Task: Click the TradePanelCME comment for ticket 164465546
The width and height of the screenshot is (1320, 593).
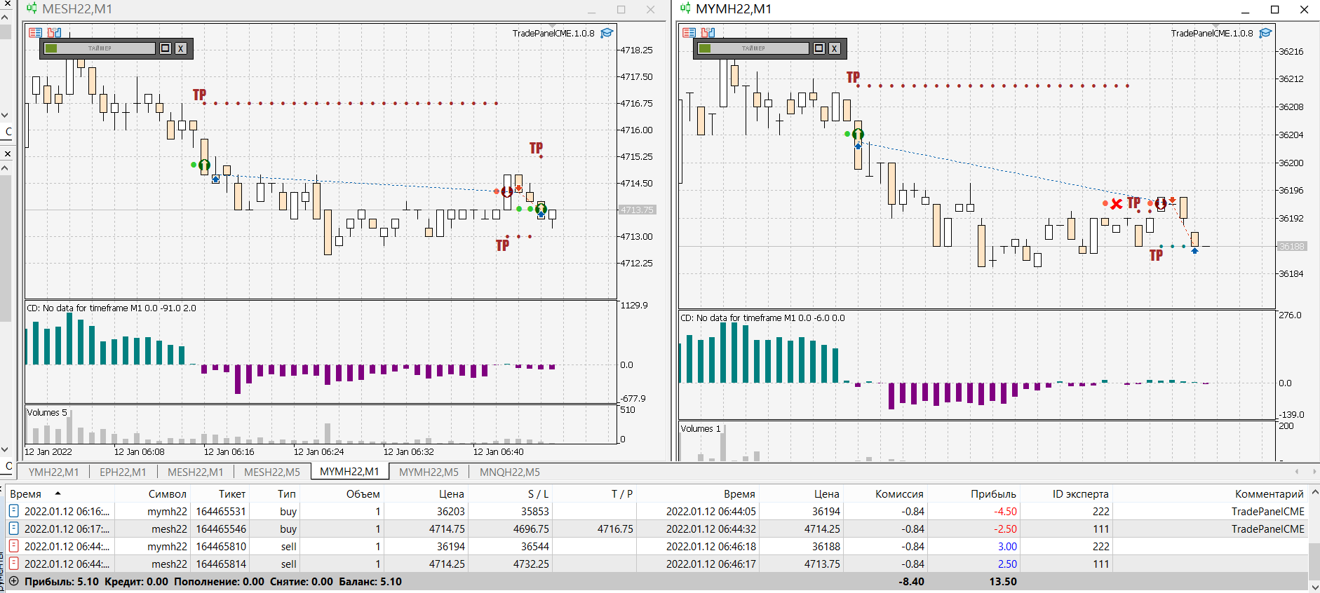Action: [x=1268, y=529]
